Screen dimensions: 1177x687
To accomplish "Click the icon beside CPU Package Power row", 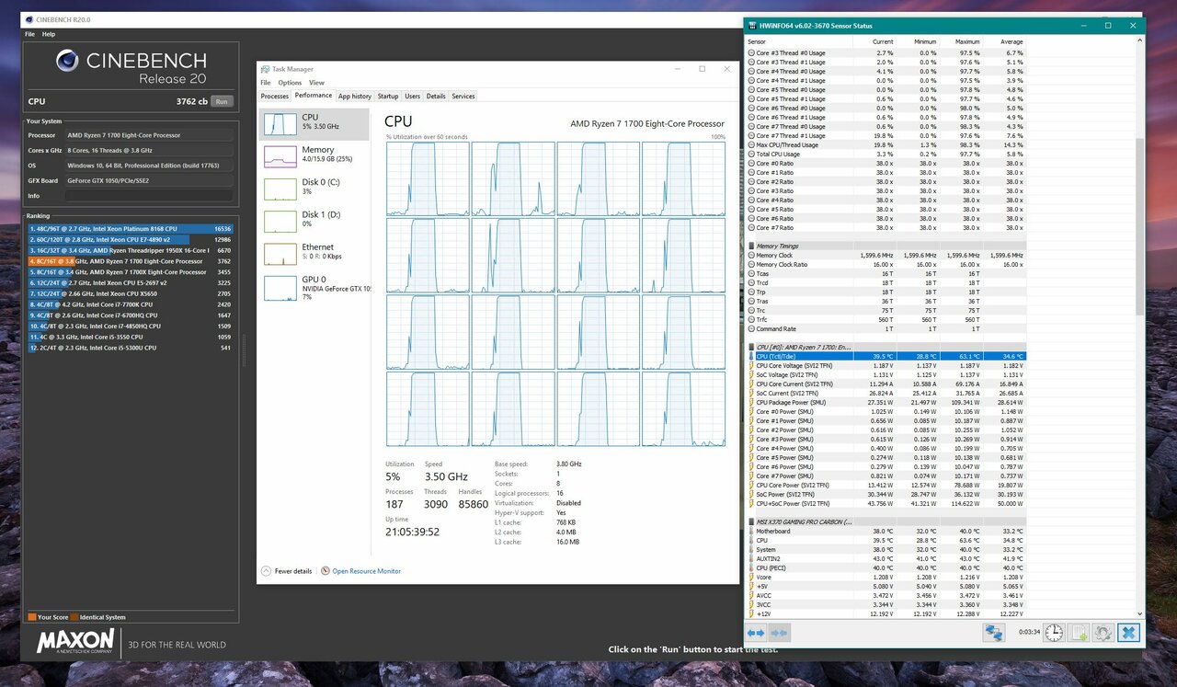I will [x=751, y=402].
